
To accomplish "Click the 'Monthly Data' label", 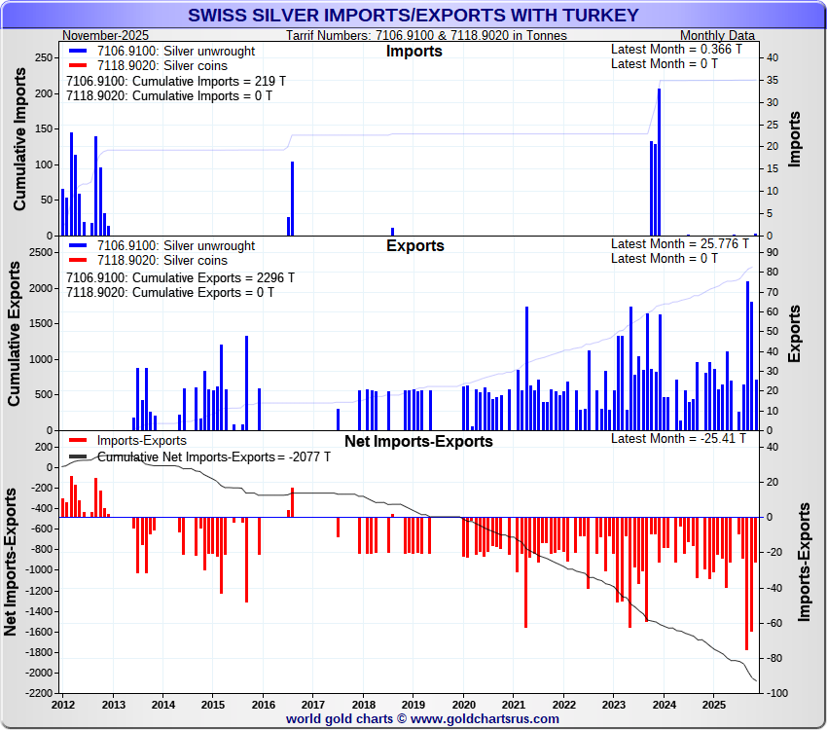I will pos(717,35).
